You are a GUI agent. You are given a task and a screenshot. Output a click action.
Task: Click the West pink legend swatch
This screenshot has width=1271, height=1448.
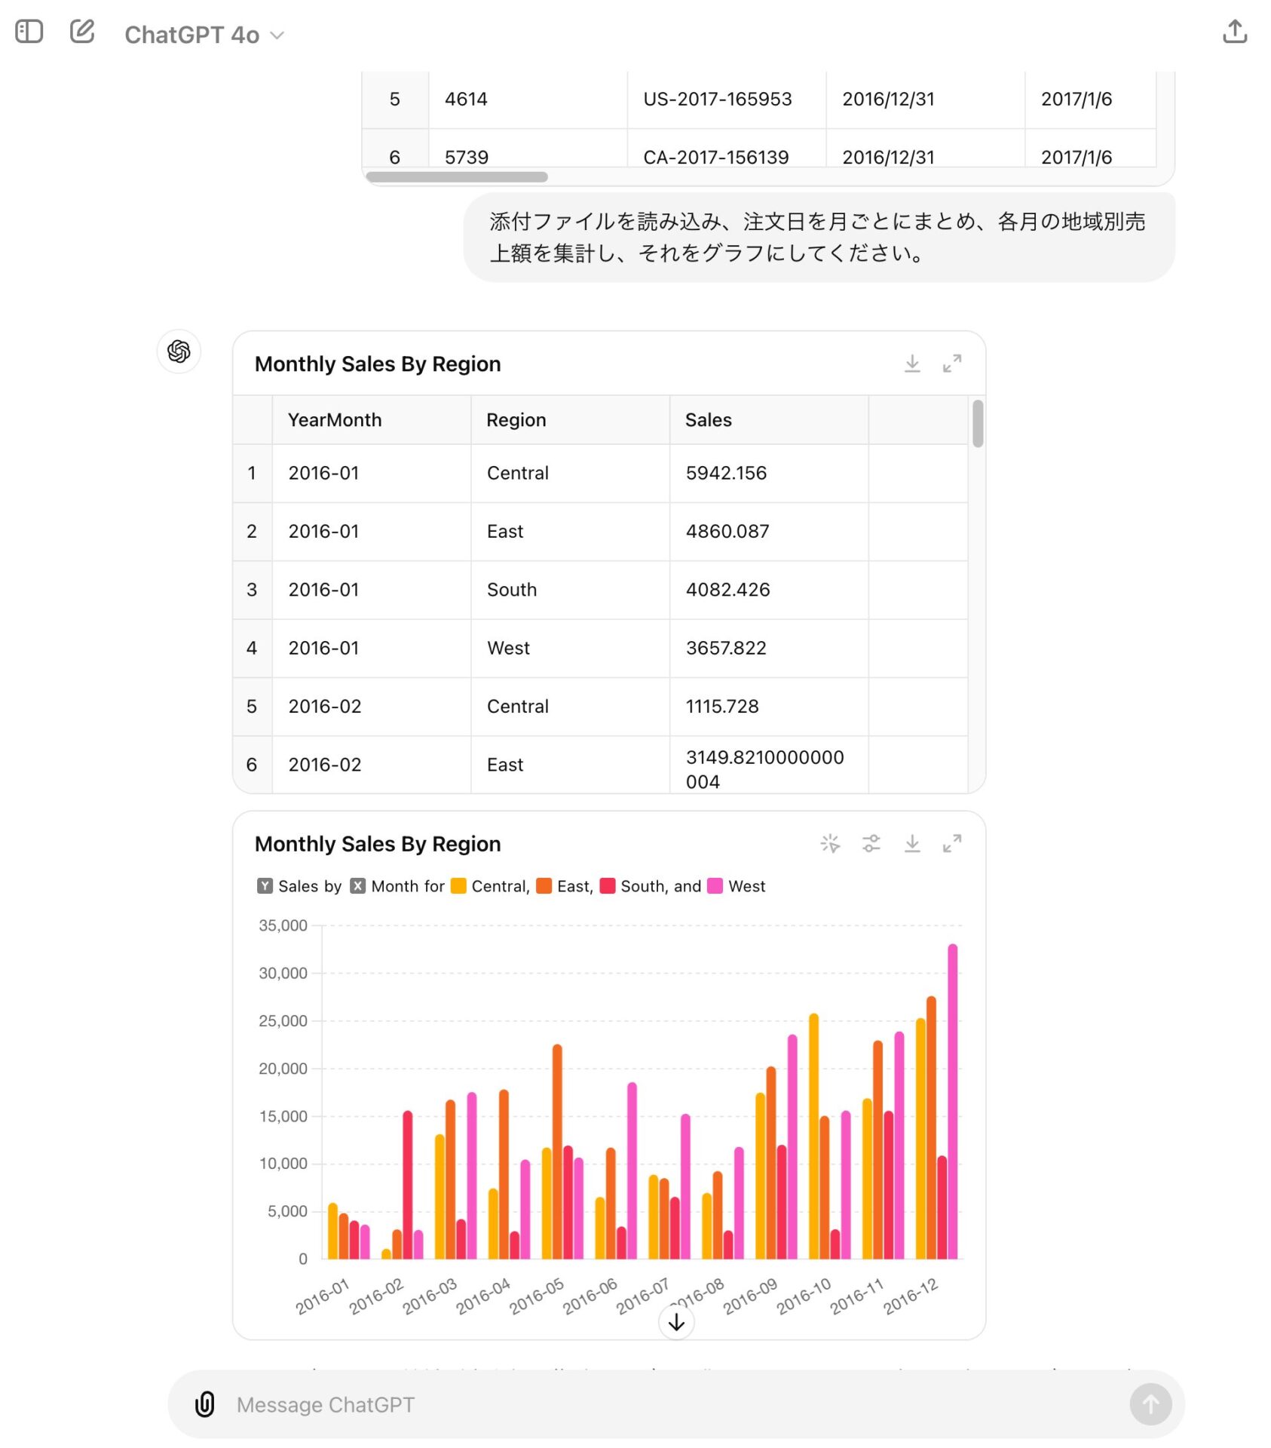(x=715, y=886)
